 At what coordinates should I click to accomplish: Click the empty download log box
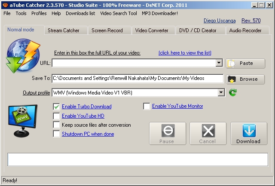coord(137,159)
